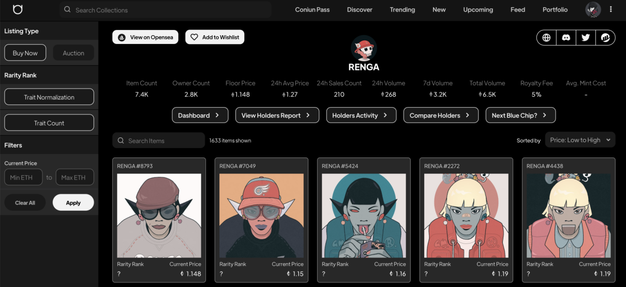Click the magnifier icon in Search Items
The height and width of the screenshot is (287, 626).
pyautogui.click(x=121, y=140)
